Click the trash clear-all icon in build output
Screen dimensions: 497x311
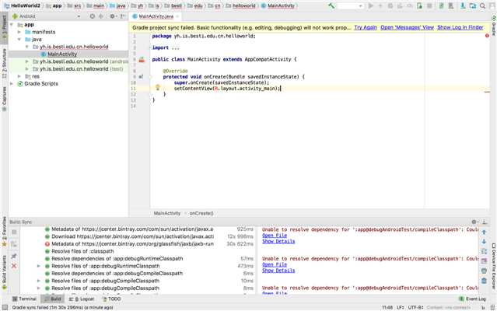(x=484, y=281)
